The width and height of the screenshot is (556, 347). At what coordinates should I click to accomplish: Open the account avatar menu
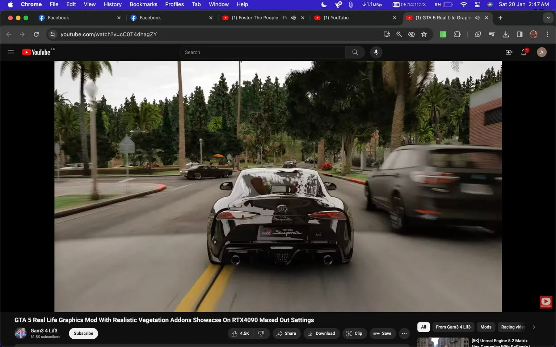(542, 52)
